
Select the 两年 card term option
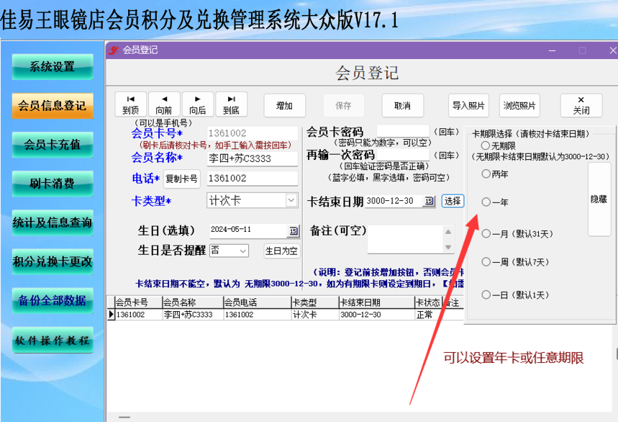[486, 174]
